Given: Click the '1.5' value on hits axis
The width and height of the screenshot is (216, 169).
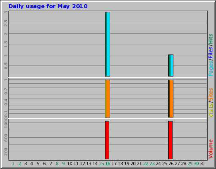Looking at the screenshot, I should pyautogui.click(x=6, y=44).
